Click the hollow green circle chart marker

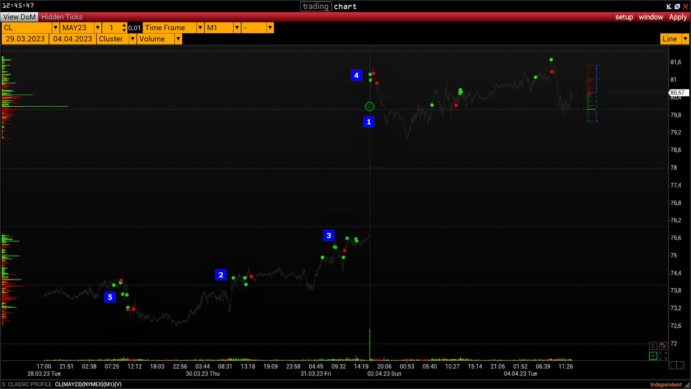(x=370, y=106)
